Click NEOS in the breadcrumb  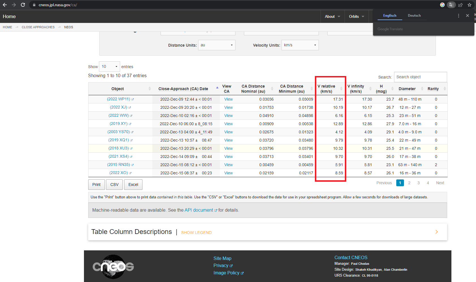69,27
